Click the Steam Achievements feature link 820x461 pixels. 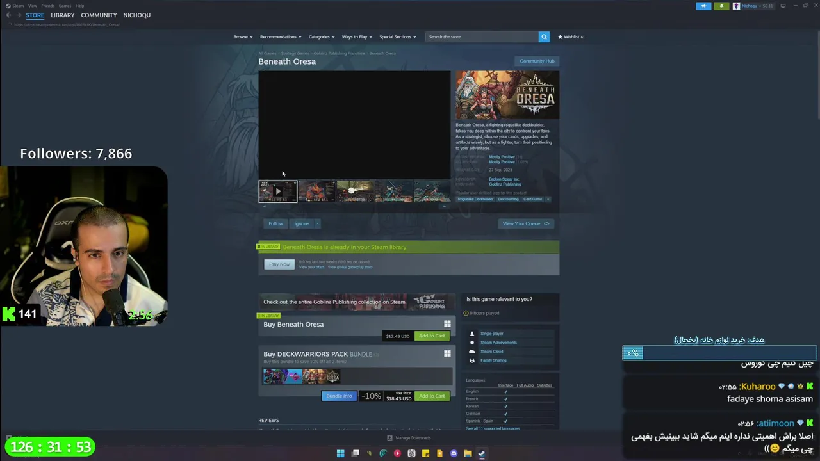pyautogui.click(x=498, y=343)
